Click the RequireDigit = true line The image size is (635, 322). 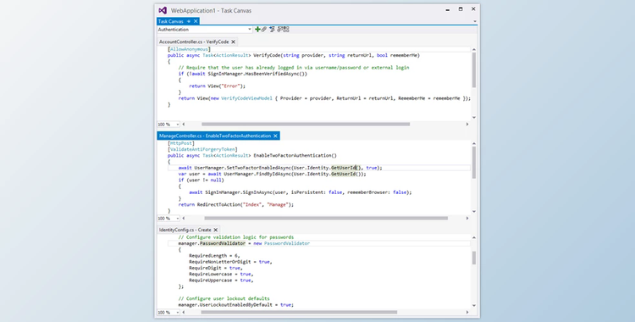click(x=216, y=268)
